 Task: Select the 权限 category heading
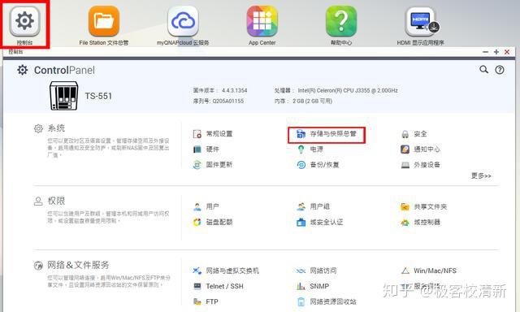[x=56, y=201]
